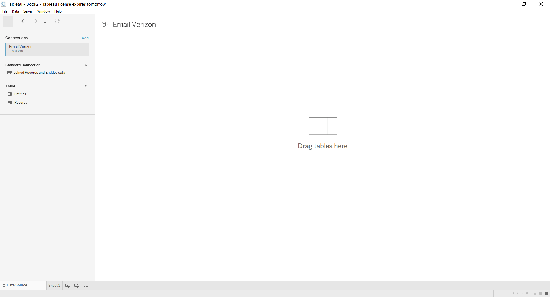Open the Data menu

[x=15, y=11]
